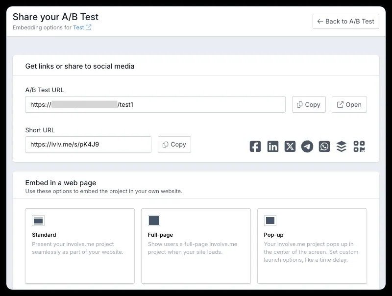Select the Standard embed option card
This screenshot has height=296, width=392.
coord(80,246)
